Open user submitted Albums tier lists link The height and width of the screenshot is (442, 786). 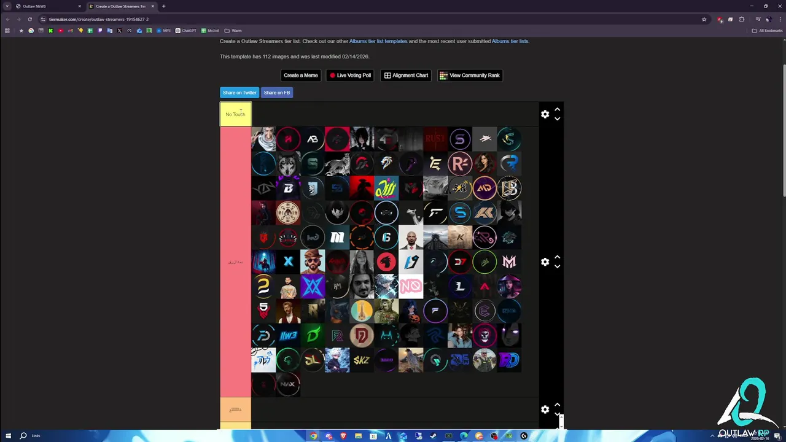click(x=510, y=41)
